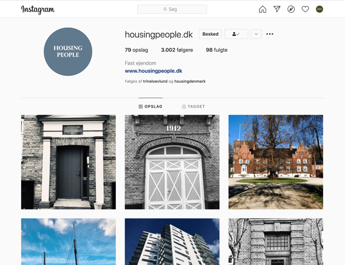Switch to the OPSLAG tab
The width and height of the screenshot is (345, 265).
coord(151,107)
